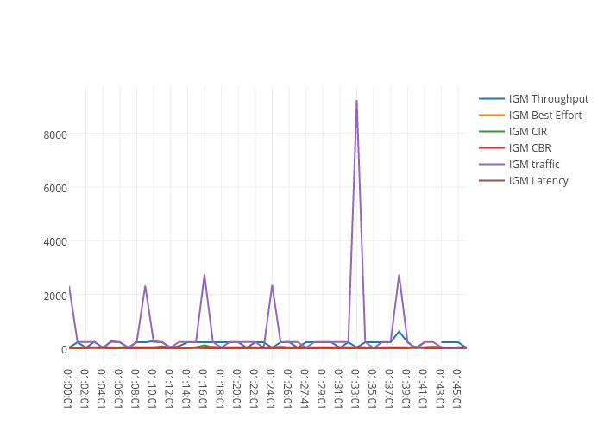The image size is (604, 431).
Task: Click the IGM CBR legend label
Action: pos(529,148)
